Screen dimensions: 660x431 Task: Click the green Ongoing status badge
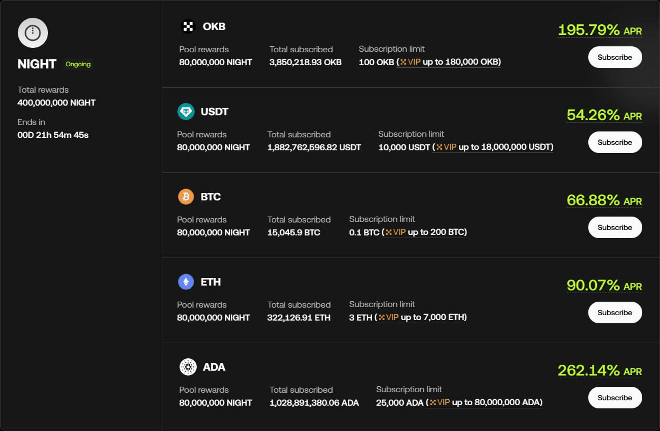pos(78,64)
